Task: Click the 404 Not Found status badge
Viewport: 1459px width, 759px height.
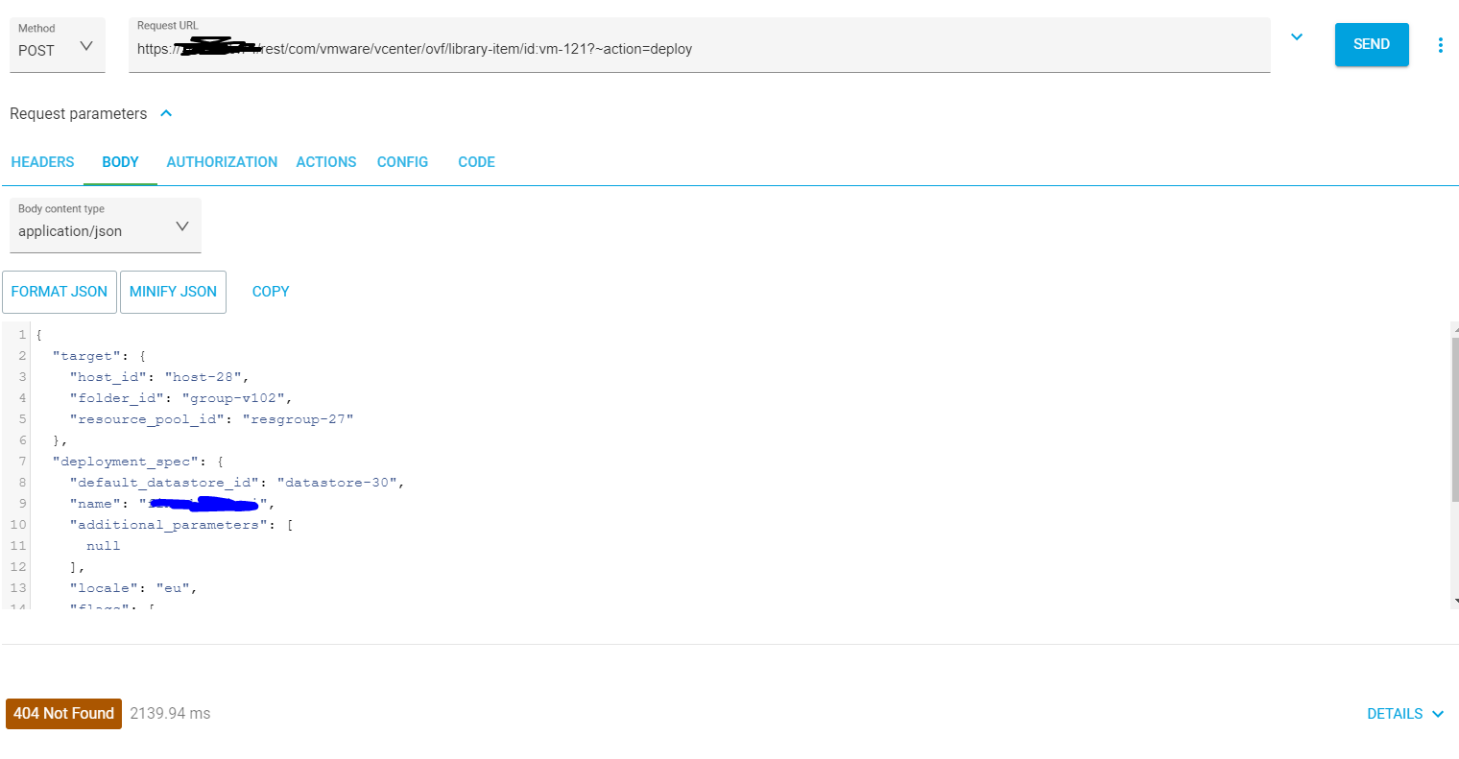Action: pos(63,713)
